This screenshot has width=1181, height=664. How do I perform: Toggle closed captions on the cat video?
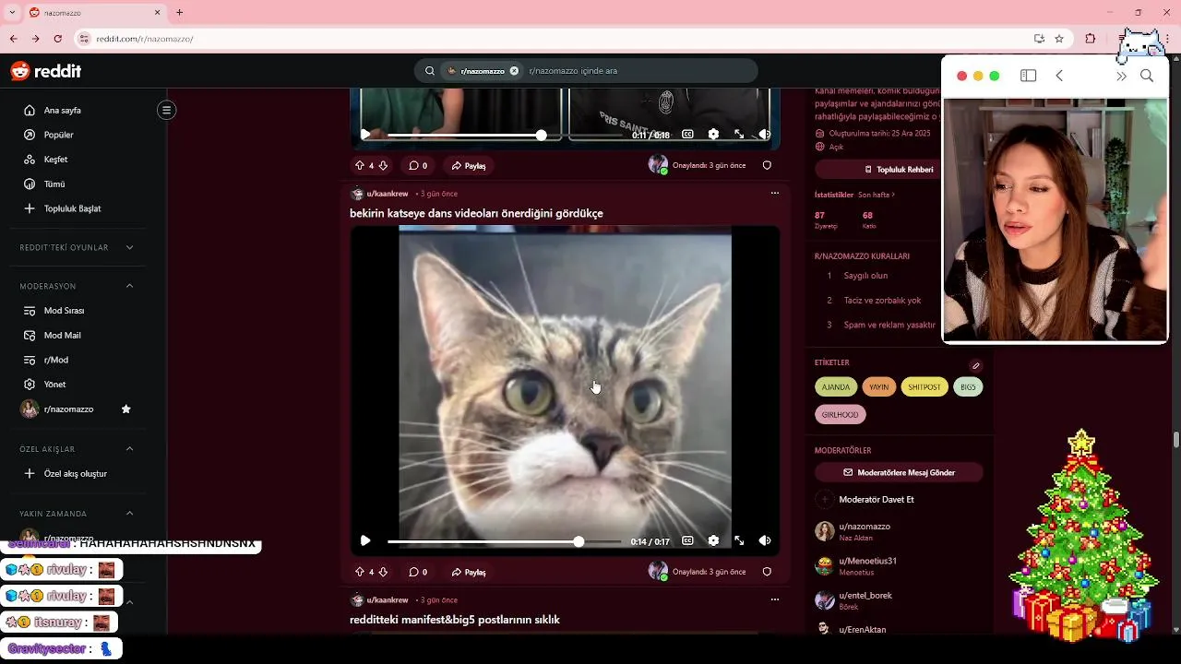(687, 540)
